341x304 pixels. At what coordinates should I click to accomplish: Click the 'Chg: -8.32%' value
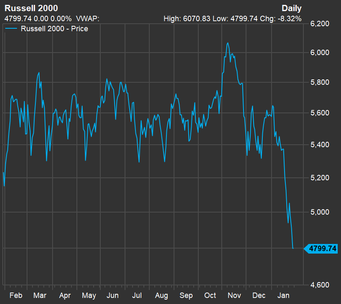click(x=281, y=19)
